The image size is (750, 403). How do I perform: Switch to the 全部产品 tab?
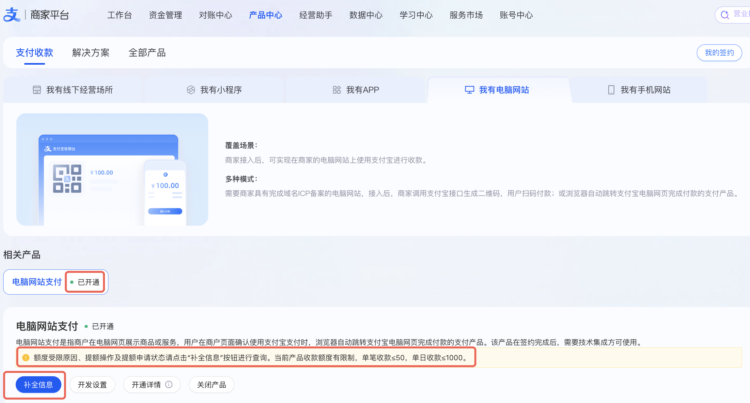tap(147, 53)
